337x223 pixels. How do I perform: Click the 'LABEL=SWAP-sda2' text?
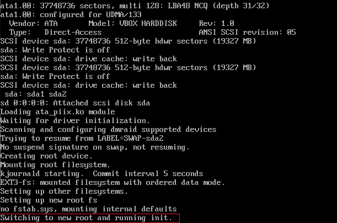(131, 139)
